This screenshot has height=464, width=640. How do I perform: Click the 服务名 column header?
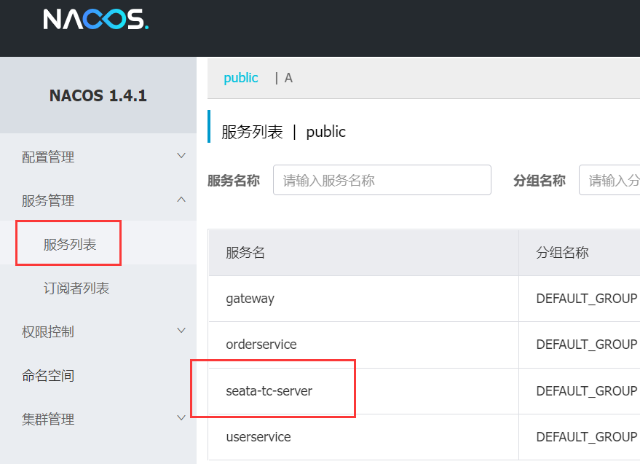363,253
